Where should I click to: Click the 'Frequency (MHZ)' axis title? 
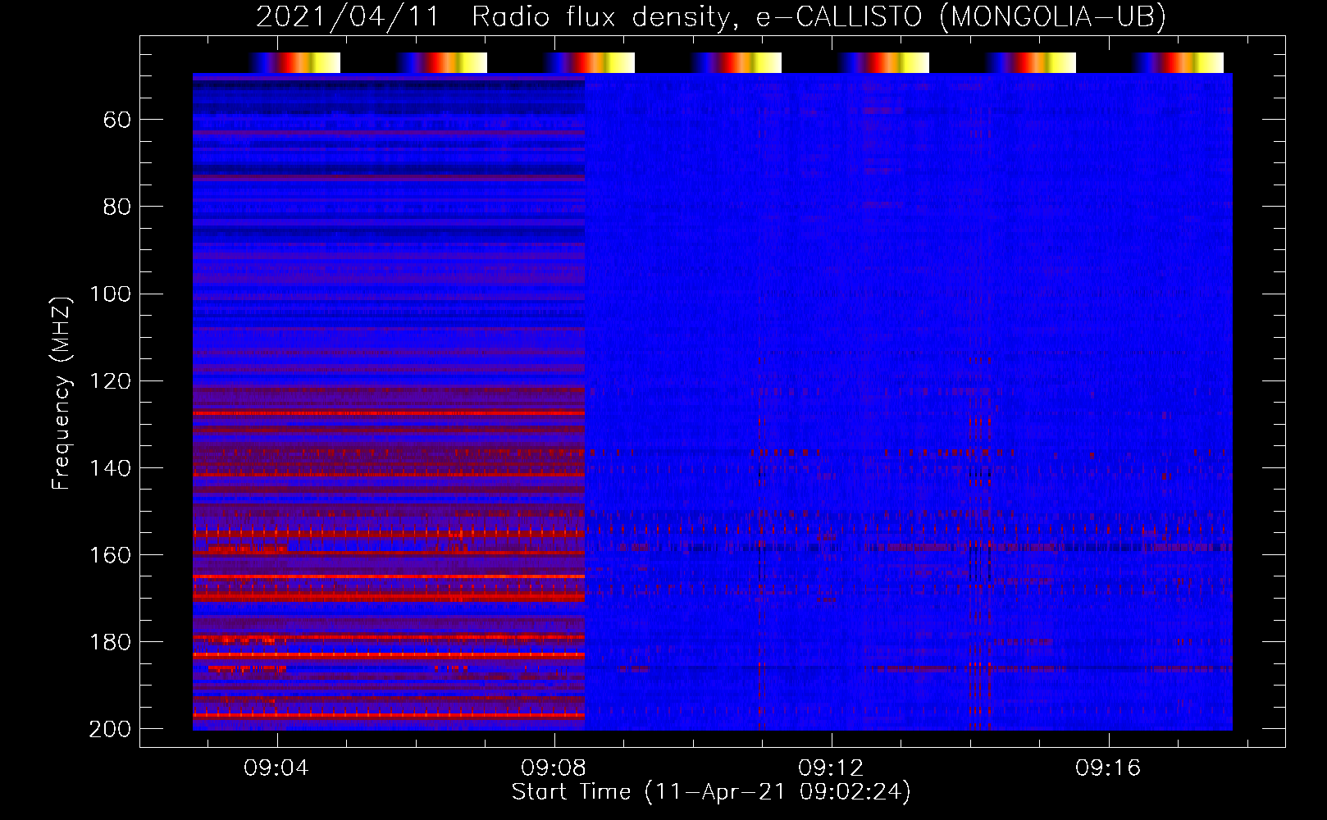click(62, 393)
